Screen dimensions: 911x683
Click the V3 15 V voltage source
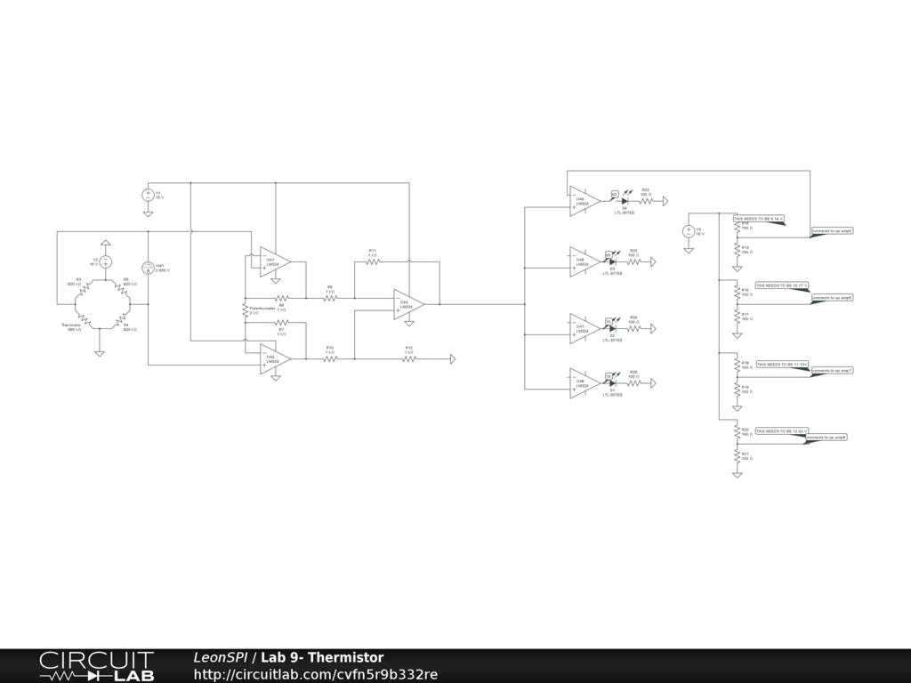(689, 231)
